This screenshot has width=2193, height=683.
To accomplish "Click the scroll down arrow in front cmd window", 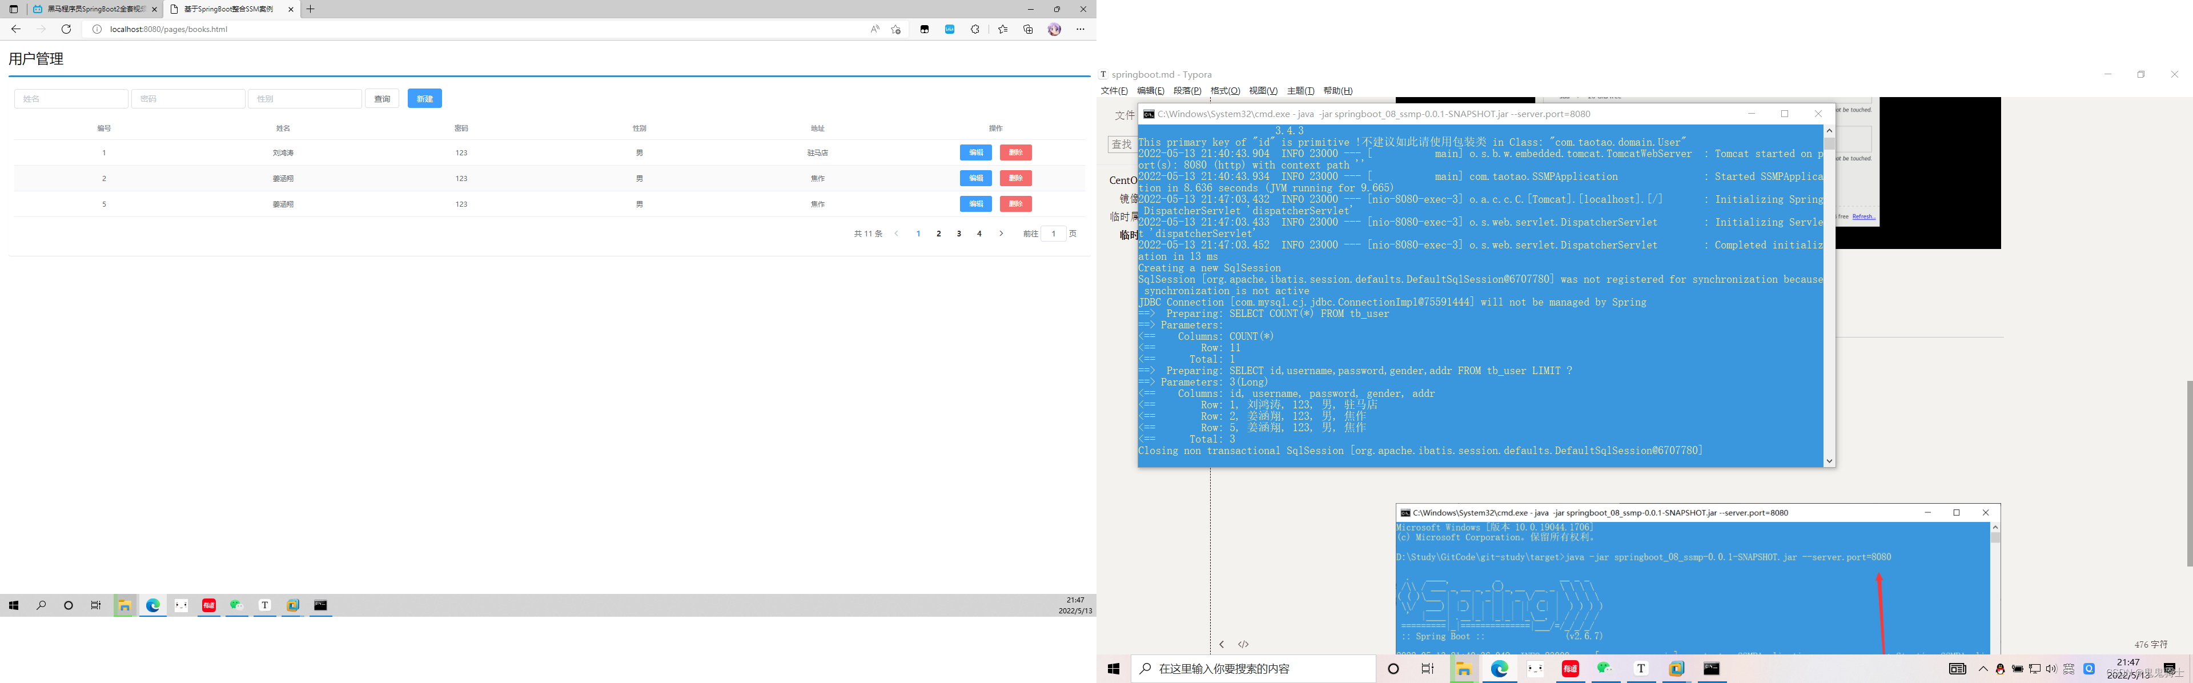I will click(1829, 461).
